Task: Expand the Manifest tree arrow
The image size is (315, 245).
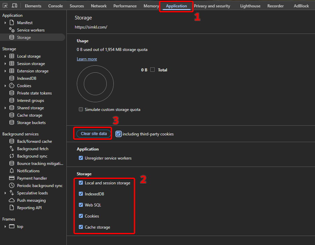Action: click(x=5, y=23)
